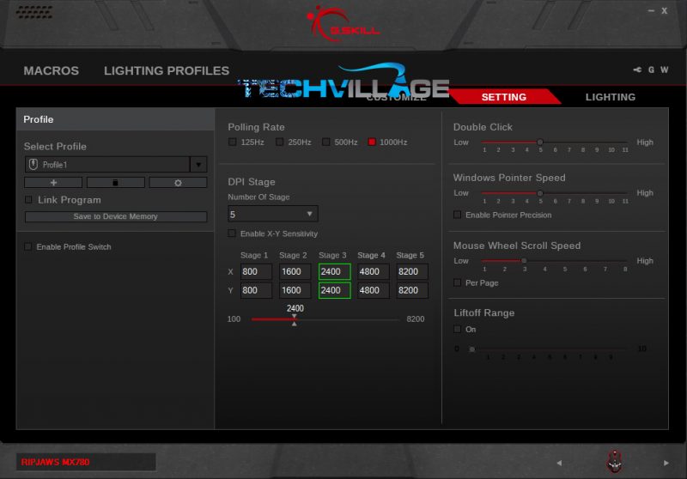This screenshot has width=687, height=479.
Task: Click the DPI Stage heading
Action: (x=252, y=182)
